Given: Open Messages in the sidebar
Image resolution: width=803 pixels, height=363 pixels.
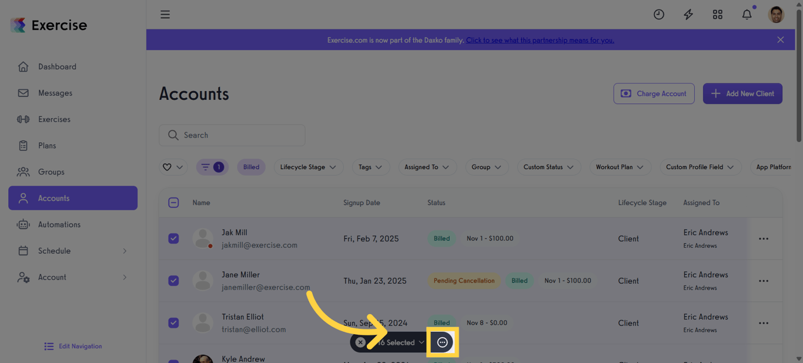Looking at the screenshot, I should [x=73, y=93].
